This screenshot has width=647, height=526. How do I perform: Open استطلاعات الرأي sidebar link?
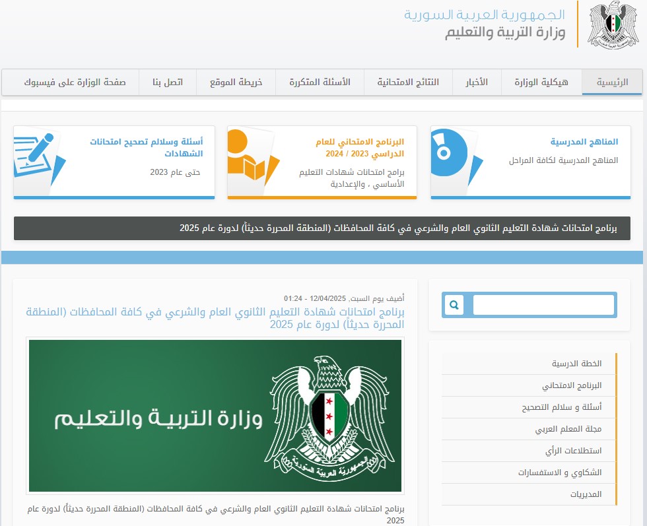(574, 451)
